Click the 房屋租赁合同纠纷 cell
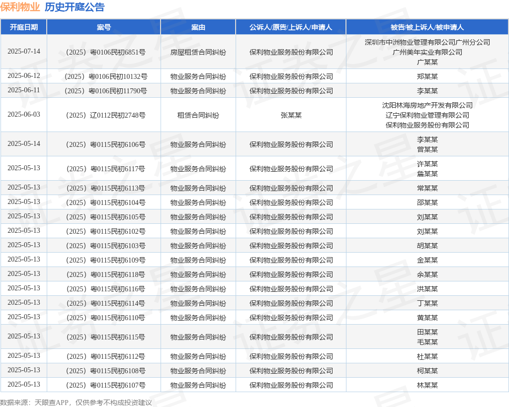This screenshot has width=509, height=407. (x=198, y=52)
